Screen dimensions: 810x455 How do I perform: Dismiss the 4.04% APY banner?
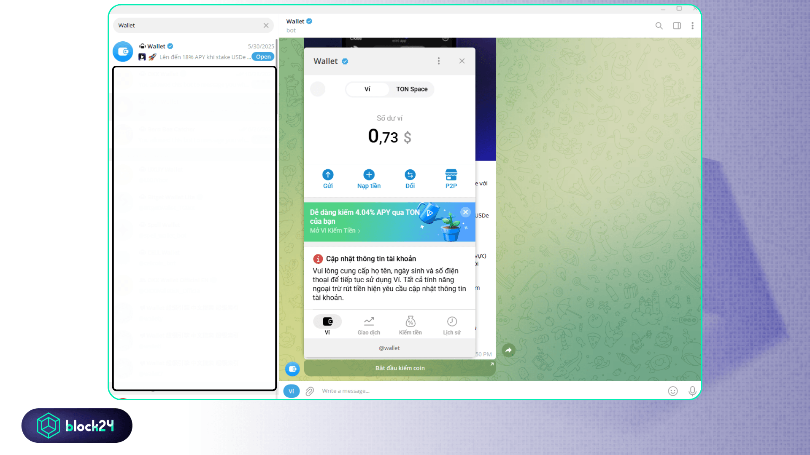click(465, 212)
